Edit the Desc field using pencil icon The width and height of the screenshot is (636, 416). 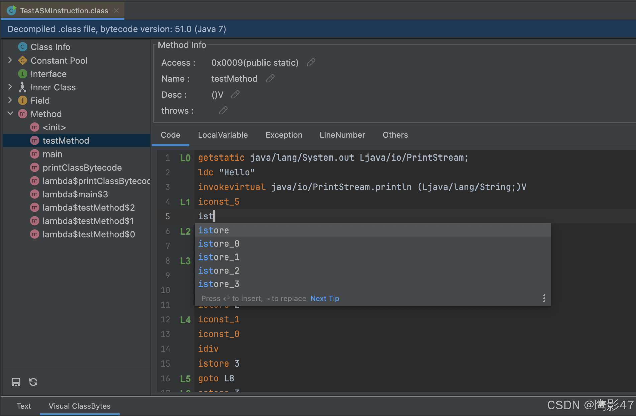click(235, 94)
